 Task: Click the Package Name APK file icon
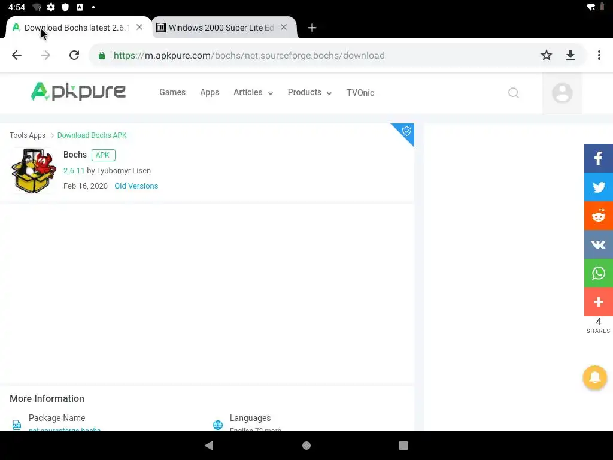16,425
